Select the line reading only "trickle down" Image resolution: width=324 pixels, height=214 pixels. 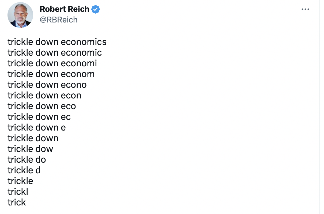pos(33,138)
